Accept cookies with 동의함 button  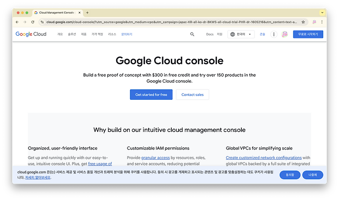290,175
